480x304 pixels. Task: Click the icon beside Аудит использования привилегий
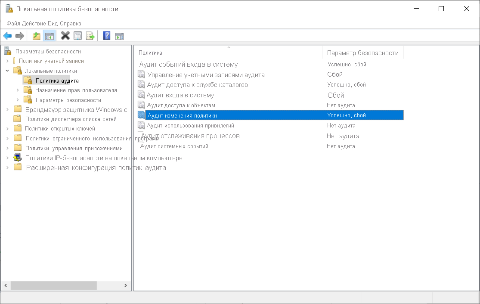coord(141,125)
